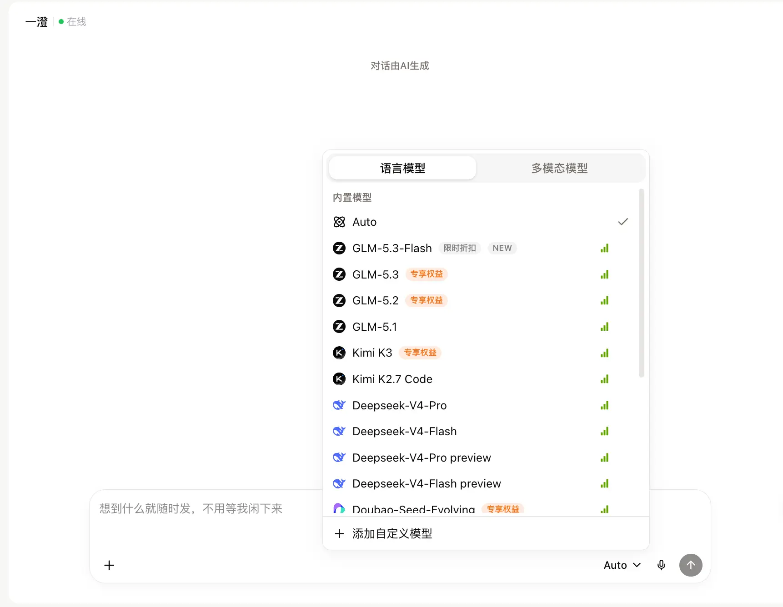The image size is (783, 607).
Task: Click signal bars icon for GLM-5.1
Action: (604, 327)
